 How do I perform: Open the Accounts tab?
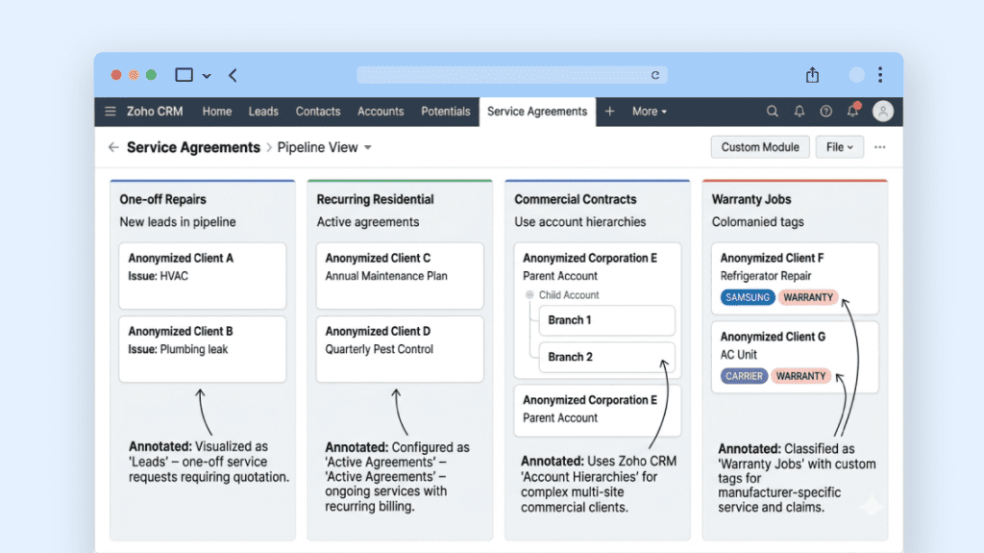[x=381, y=112]
